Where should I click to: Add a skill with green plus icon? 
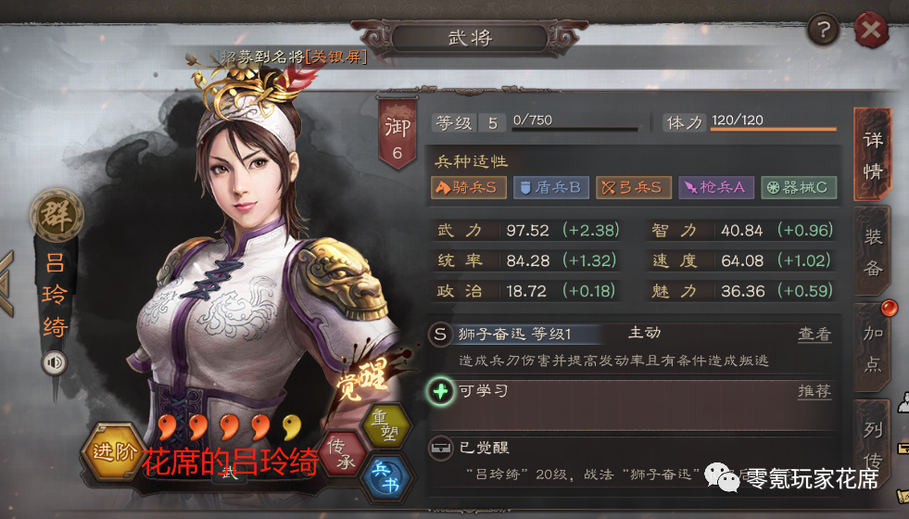tap(440, 391)
